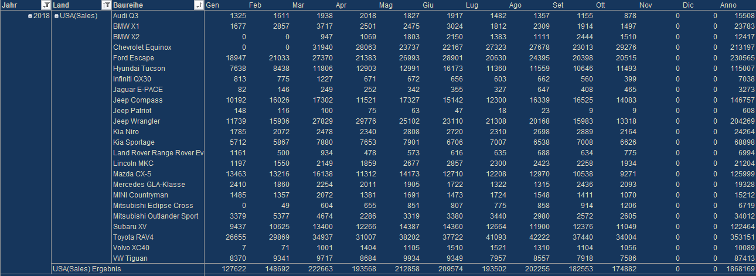
Task: Select the Audi Q3 row label
Action: click(126, 16)
